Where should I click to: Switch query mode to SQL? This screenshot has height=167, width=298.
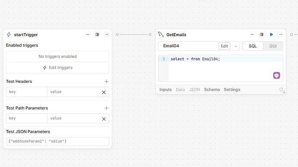(x=253, y=46)
